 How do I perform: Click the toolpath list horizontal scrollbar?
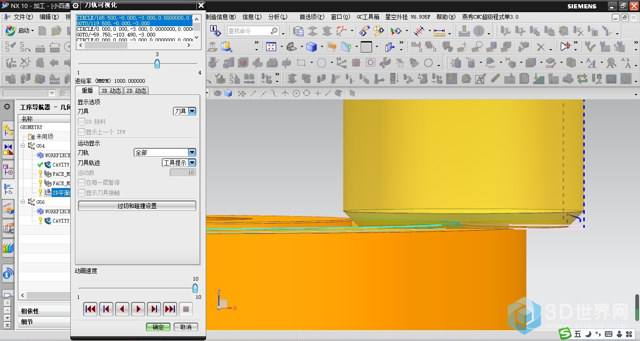pyautogui.click(x=134, y=46)
